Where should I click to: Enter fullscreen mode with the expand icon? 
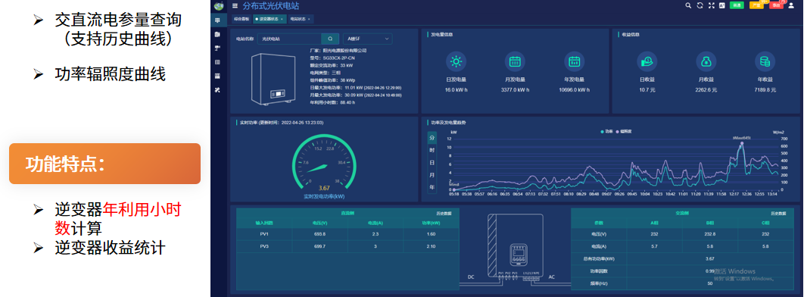pos(711,5)
